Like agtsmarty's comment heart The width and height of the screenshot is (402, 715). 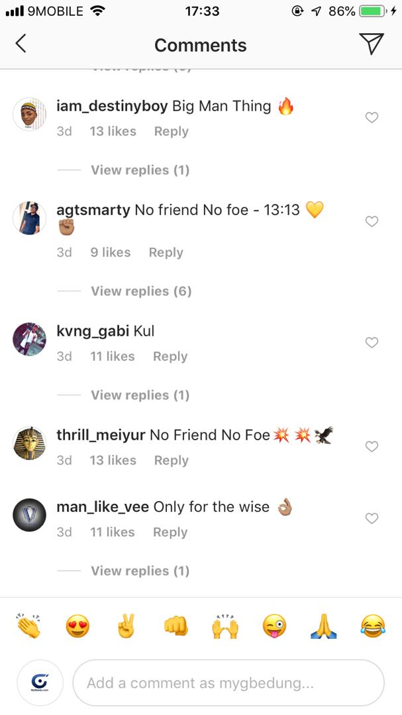372,222
